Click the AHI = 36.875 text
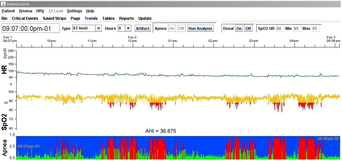 pos(160,131)
